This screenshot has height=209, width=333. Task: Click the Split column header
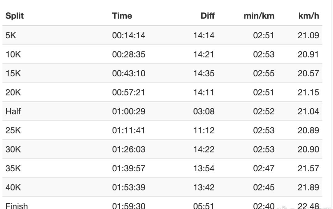pos(14,16)
